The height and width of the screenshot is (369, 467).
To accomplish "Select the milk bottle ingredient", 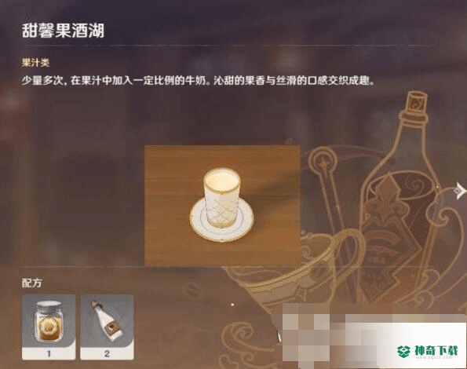I will click(x=107, y=322).
